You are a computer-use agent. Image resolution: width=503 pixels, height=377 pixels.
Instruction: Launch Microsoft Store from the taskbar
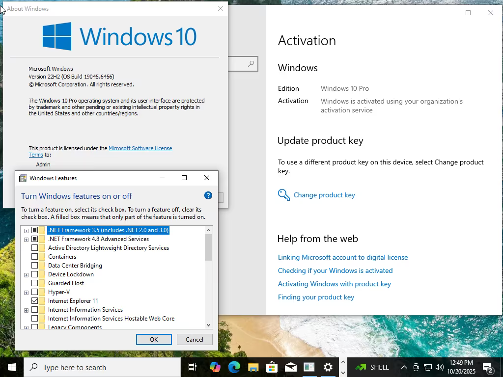(x=272, y=367)
